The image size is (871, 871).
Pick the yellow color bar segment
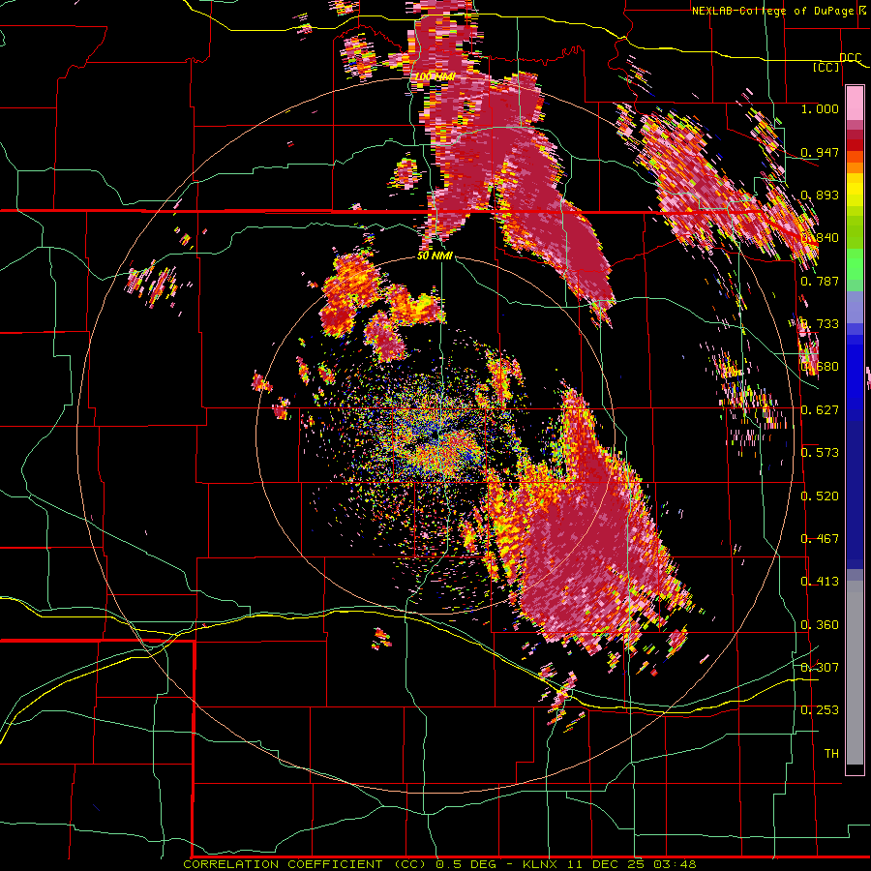[855, 190]
